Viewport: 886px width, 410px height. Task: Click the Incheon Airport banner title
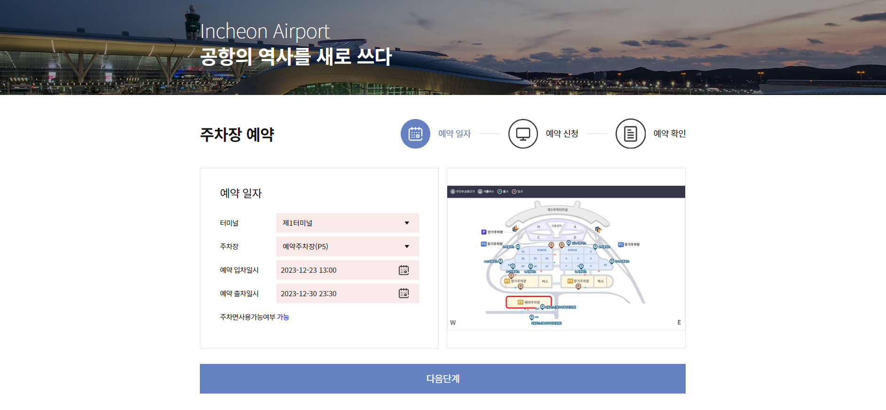[265, 32]
